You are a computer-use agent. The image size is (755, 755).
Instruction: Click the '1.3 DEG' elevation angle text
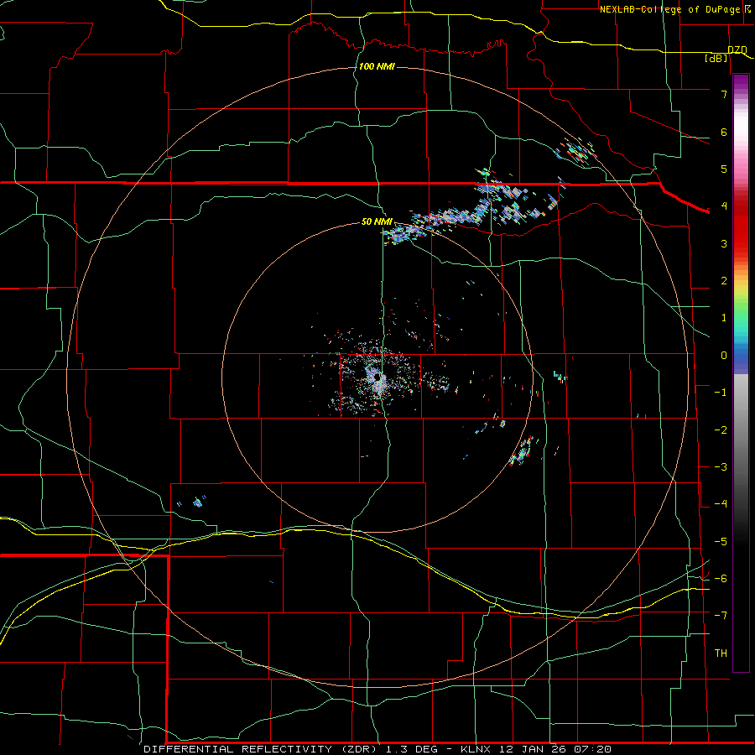(412, 749)
